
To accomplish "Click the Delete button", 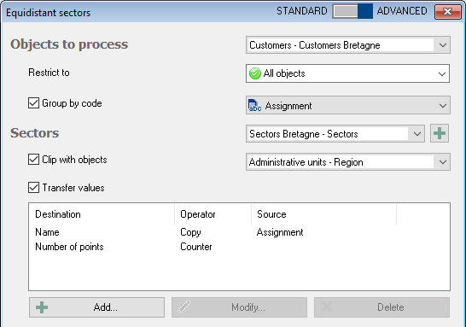I will pos(382,307).
